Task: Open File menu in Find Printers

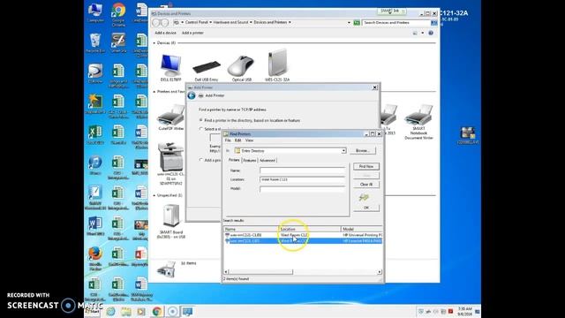Action: point(228,140)
